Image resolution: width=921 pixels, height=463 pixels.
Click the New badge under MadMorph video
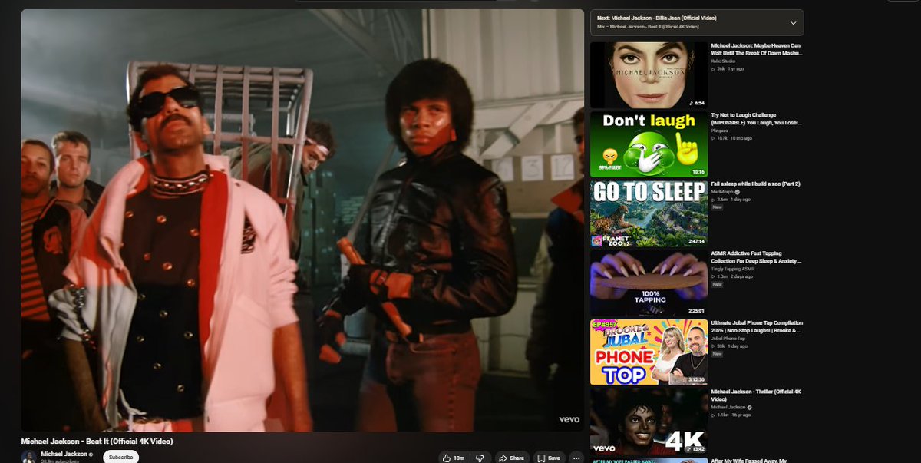(x=717, y=207)
